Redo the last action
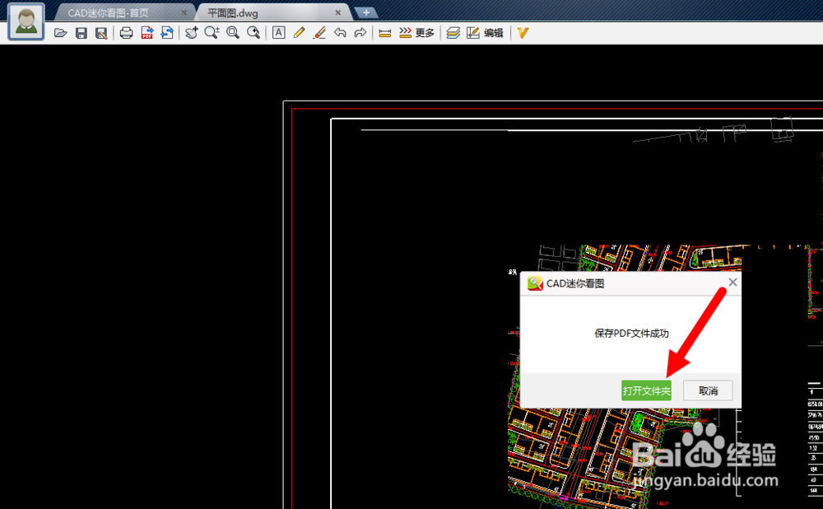The height and width of the screenshot is (509, 823). click(x=360, y=33)
